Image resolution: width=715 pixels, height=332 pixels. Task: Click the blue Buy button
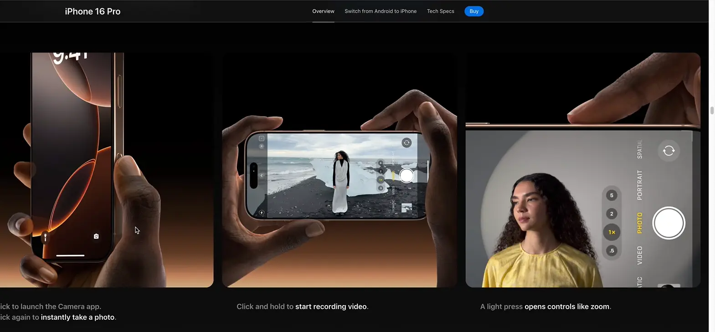474,11
